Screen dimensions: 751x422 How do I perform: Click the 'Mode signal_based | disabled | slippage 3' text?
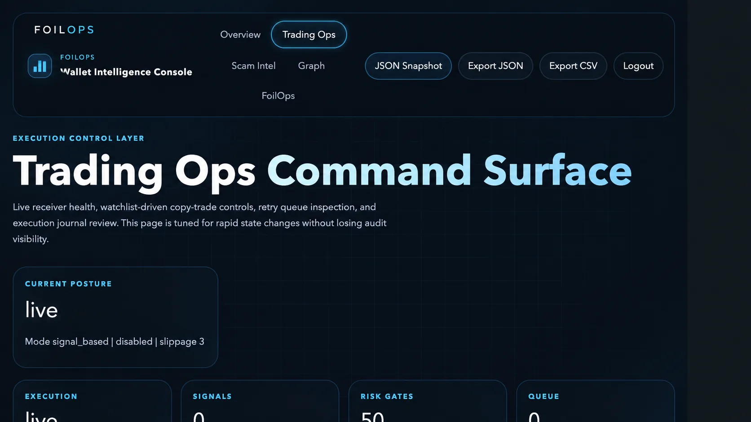115,342
